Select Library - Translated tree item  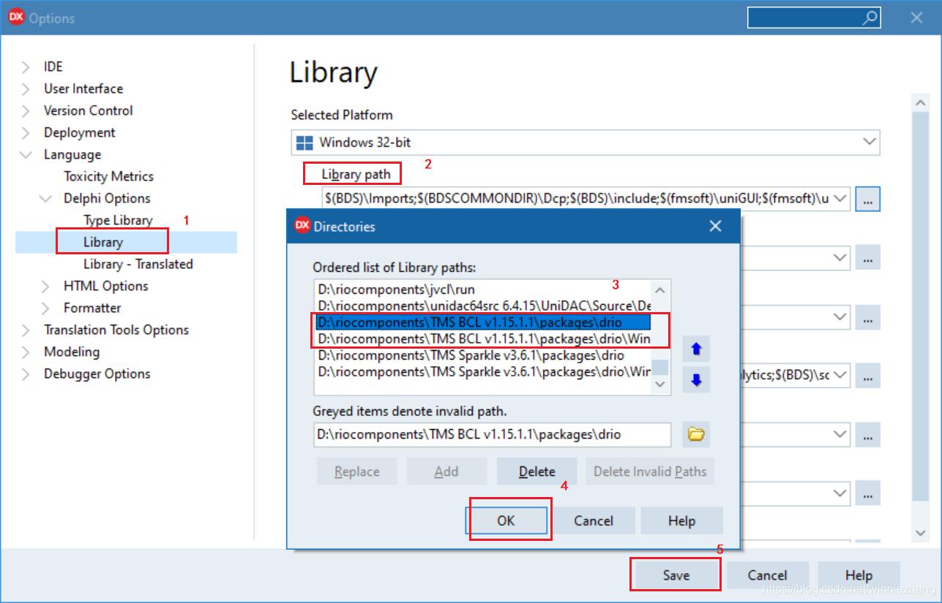click(x=138, y=264)
